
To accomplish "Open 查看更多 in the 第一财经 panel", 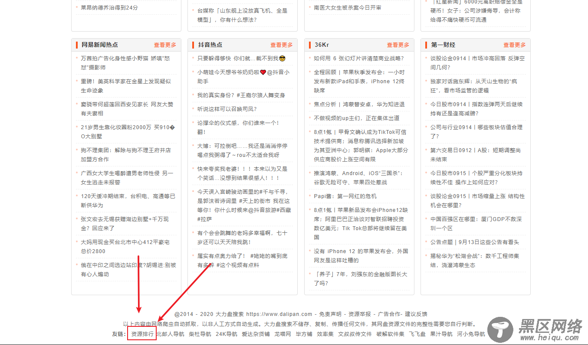I will point(515,45).
